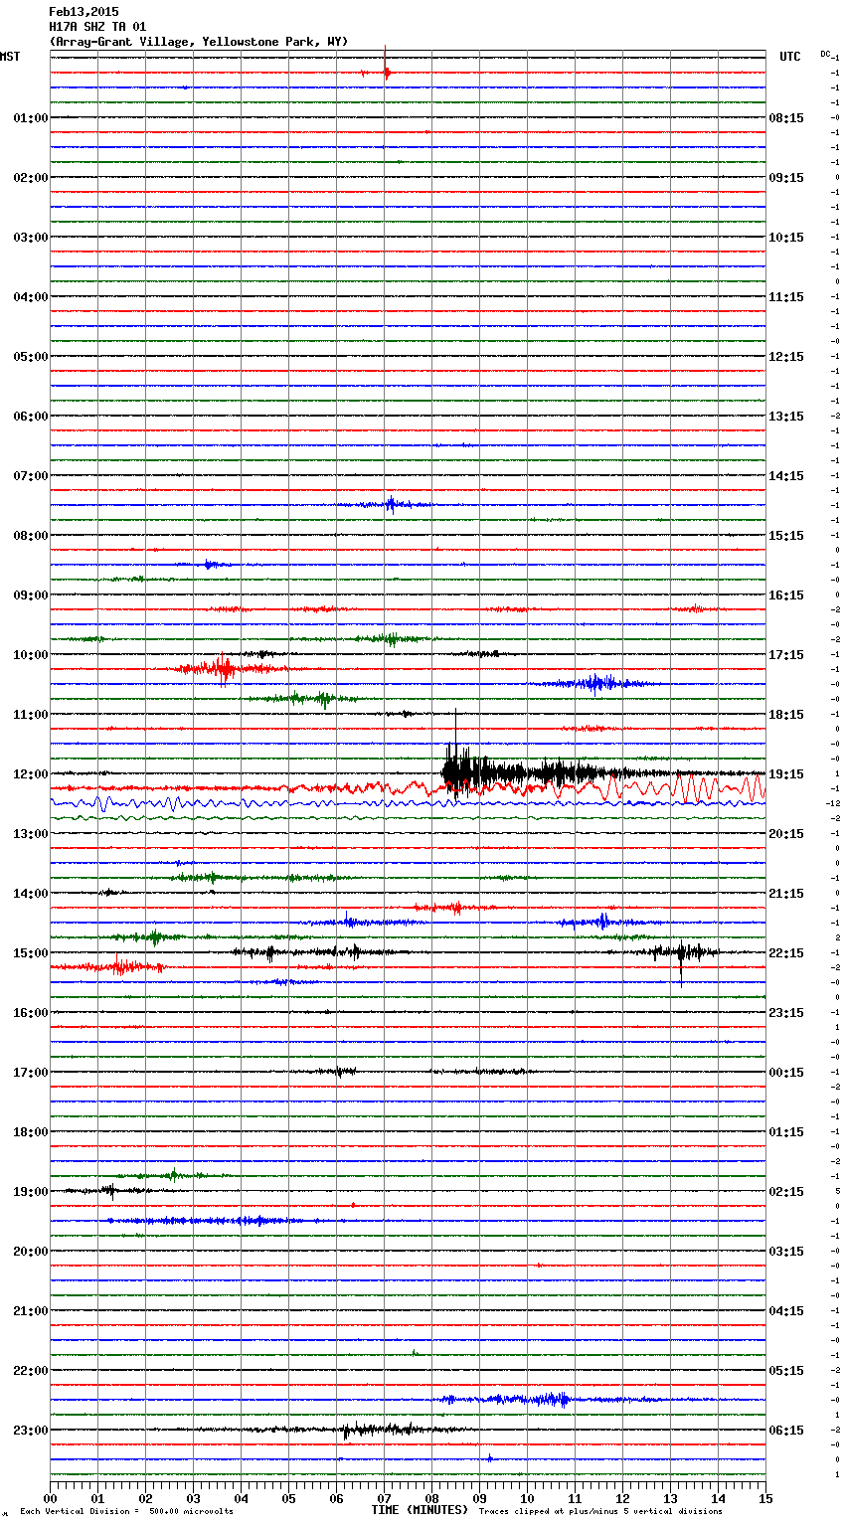Click the 10:15 UTC time label
Viewport: 845px width, 1525px height.
click(786, 238)
